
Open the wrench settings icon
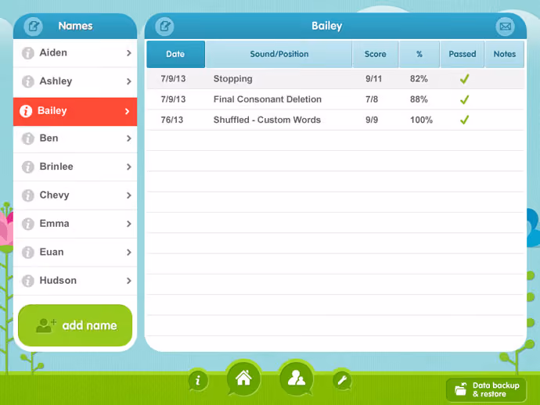(x=342, y=381)
